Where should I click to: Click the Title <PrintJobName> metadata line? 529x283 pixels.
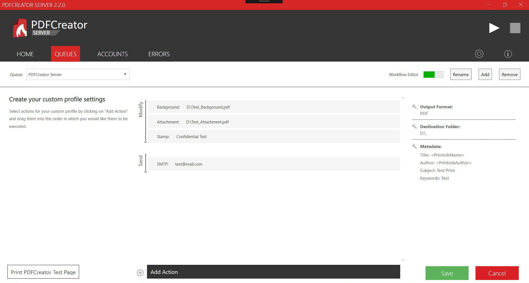(x=442, y=155)
